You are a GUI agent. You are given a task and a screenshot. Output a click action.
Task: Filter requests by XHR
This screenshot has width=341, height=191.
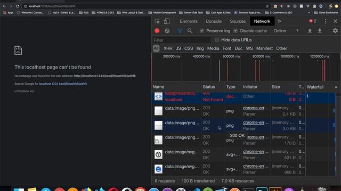(x=168, y=48)
